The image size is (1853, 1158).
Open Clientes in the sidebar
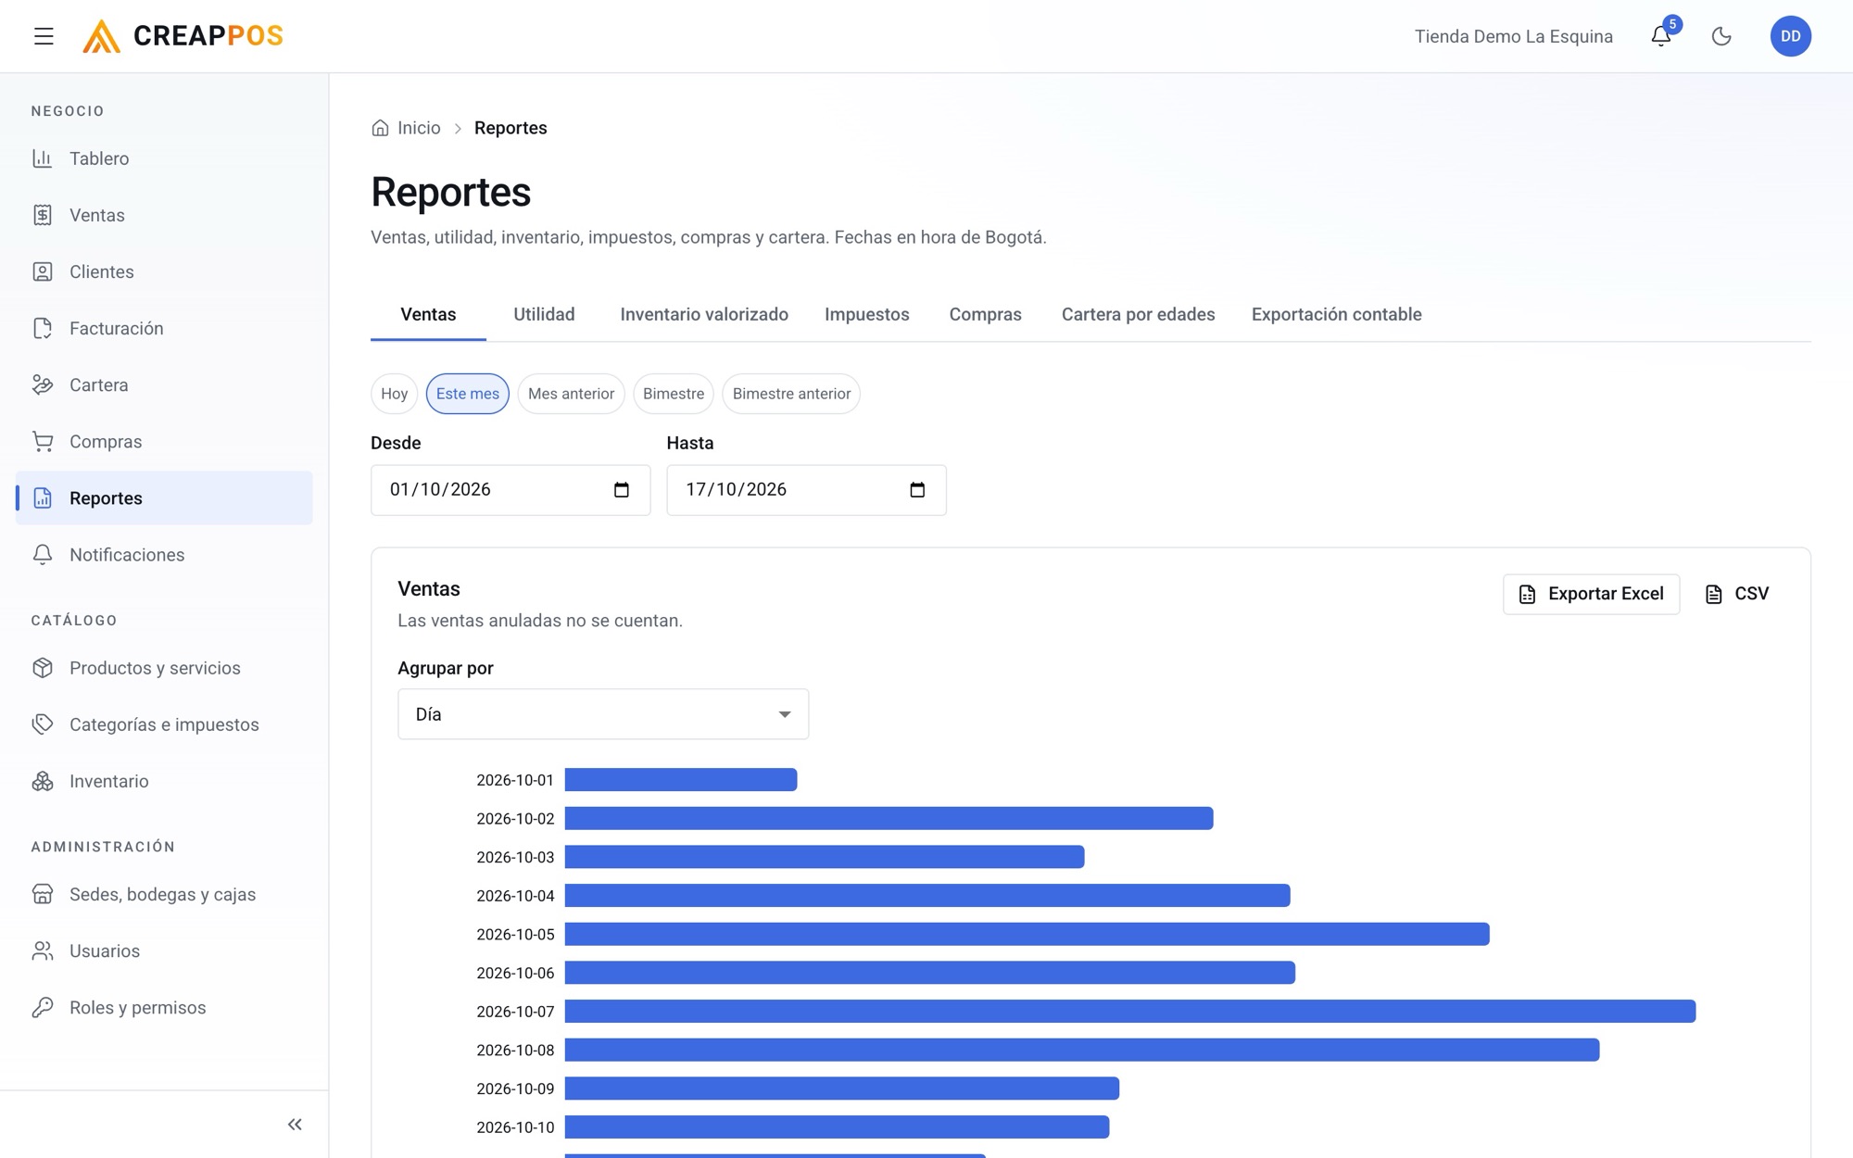click(164, 271)
